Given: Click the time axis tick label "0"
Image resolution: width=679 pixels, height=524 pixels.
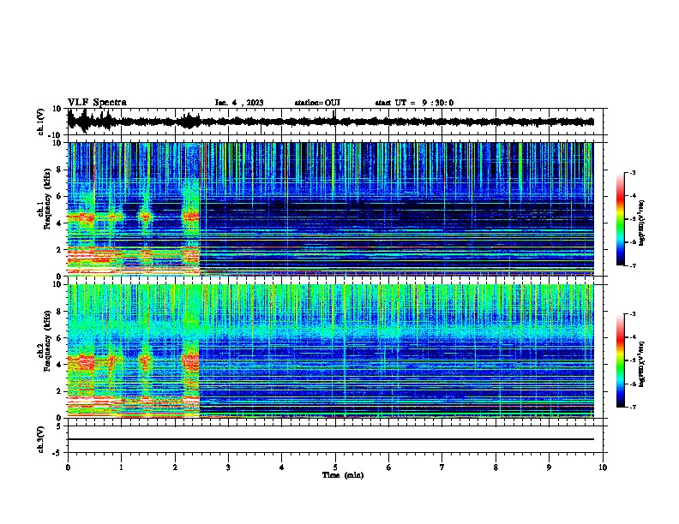Looking at the screenshot, I should (x=68, y=467).
